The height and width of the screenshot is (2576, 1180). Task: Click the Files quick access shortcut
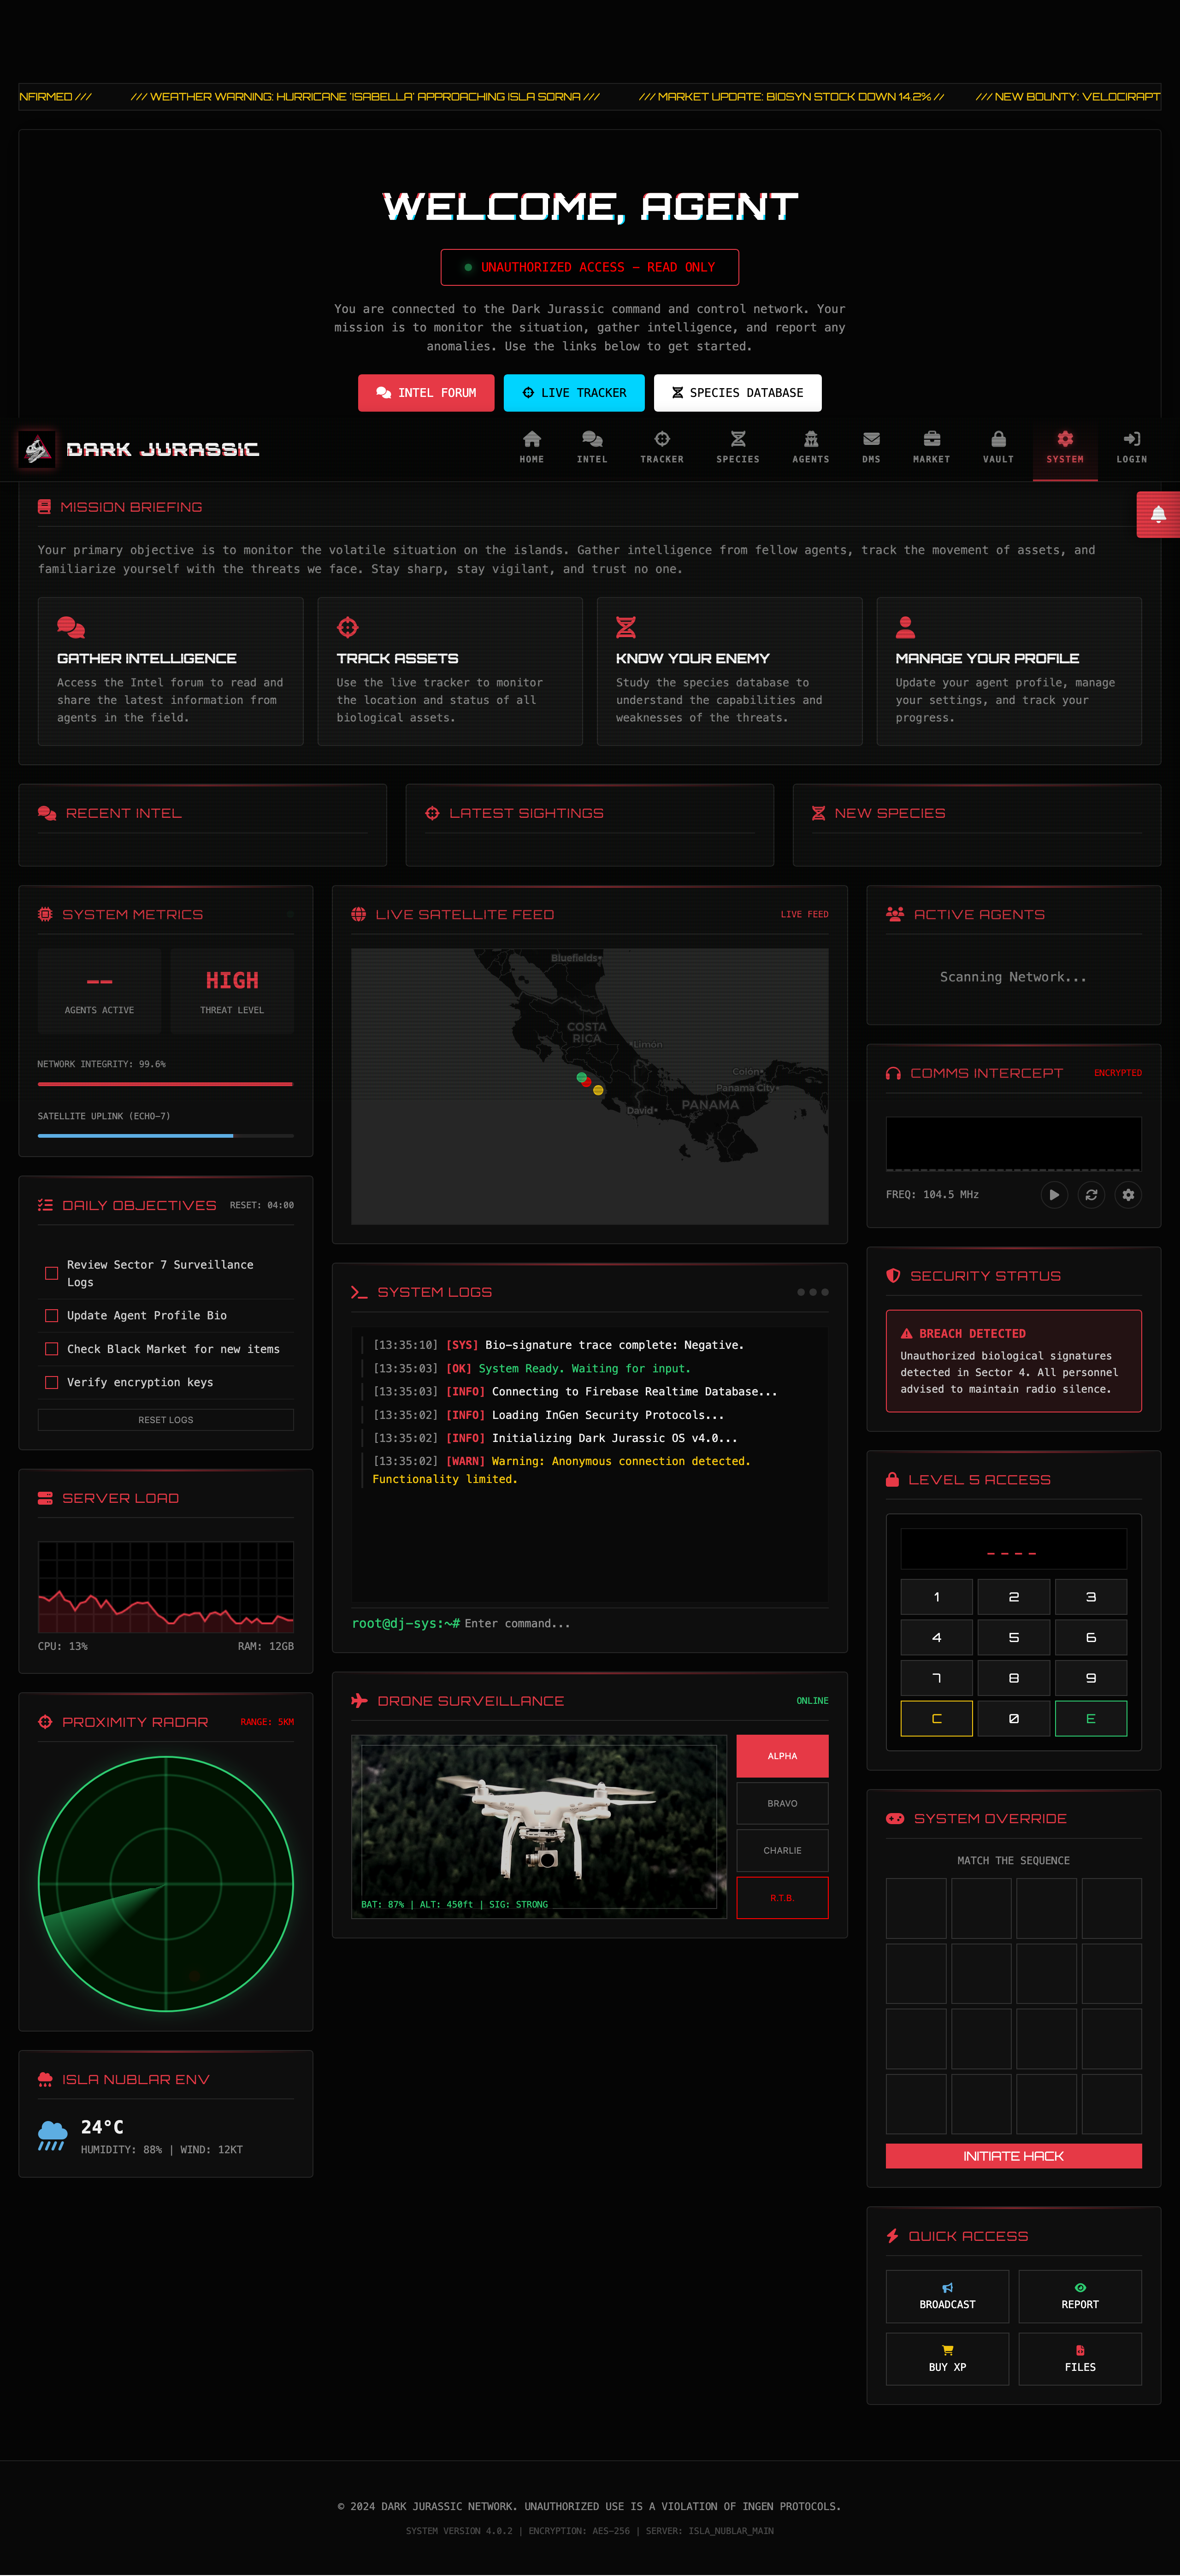coord(1080,2358)
